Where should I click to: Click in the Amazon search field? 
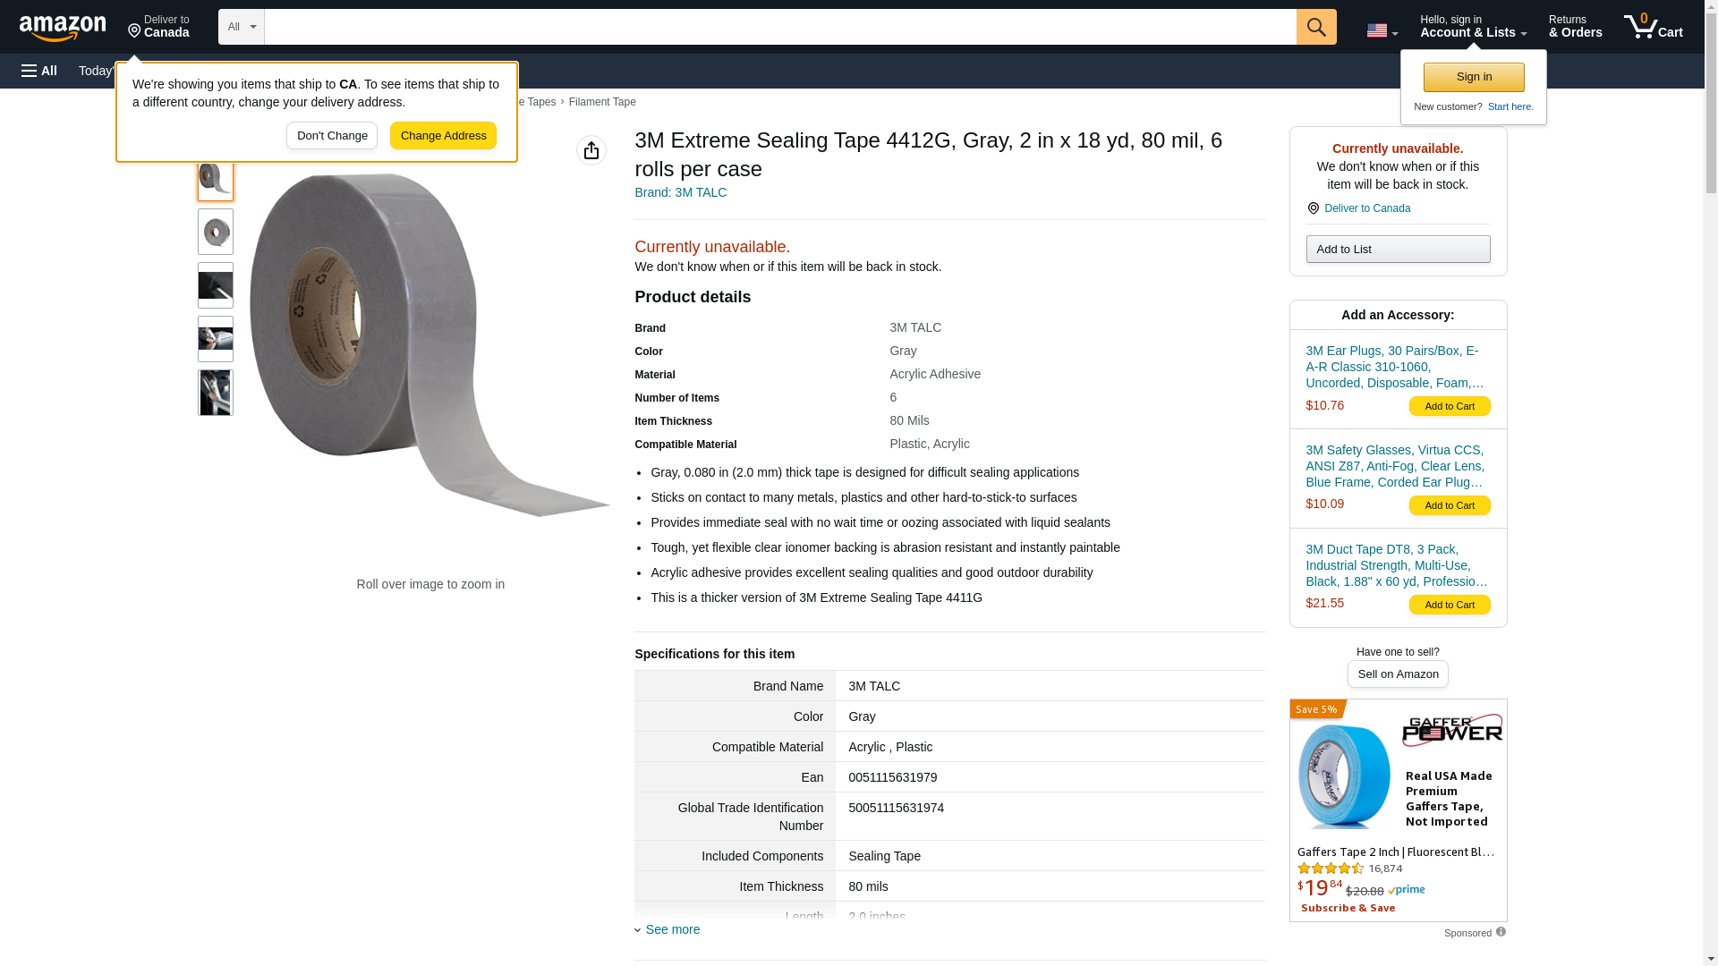(x=779, y=27)
